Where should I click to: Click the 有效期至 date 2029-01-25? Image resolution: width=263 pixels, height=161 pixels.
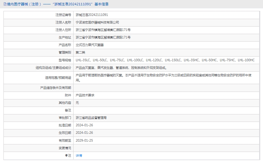84,140
